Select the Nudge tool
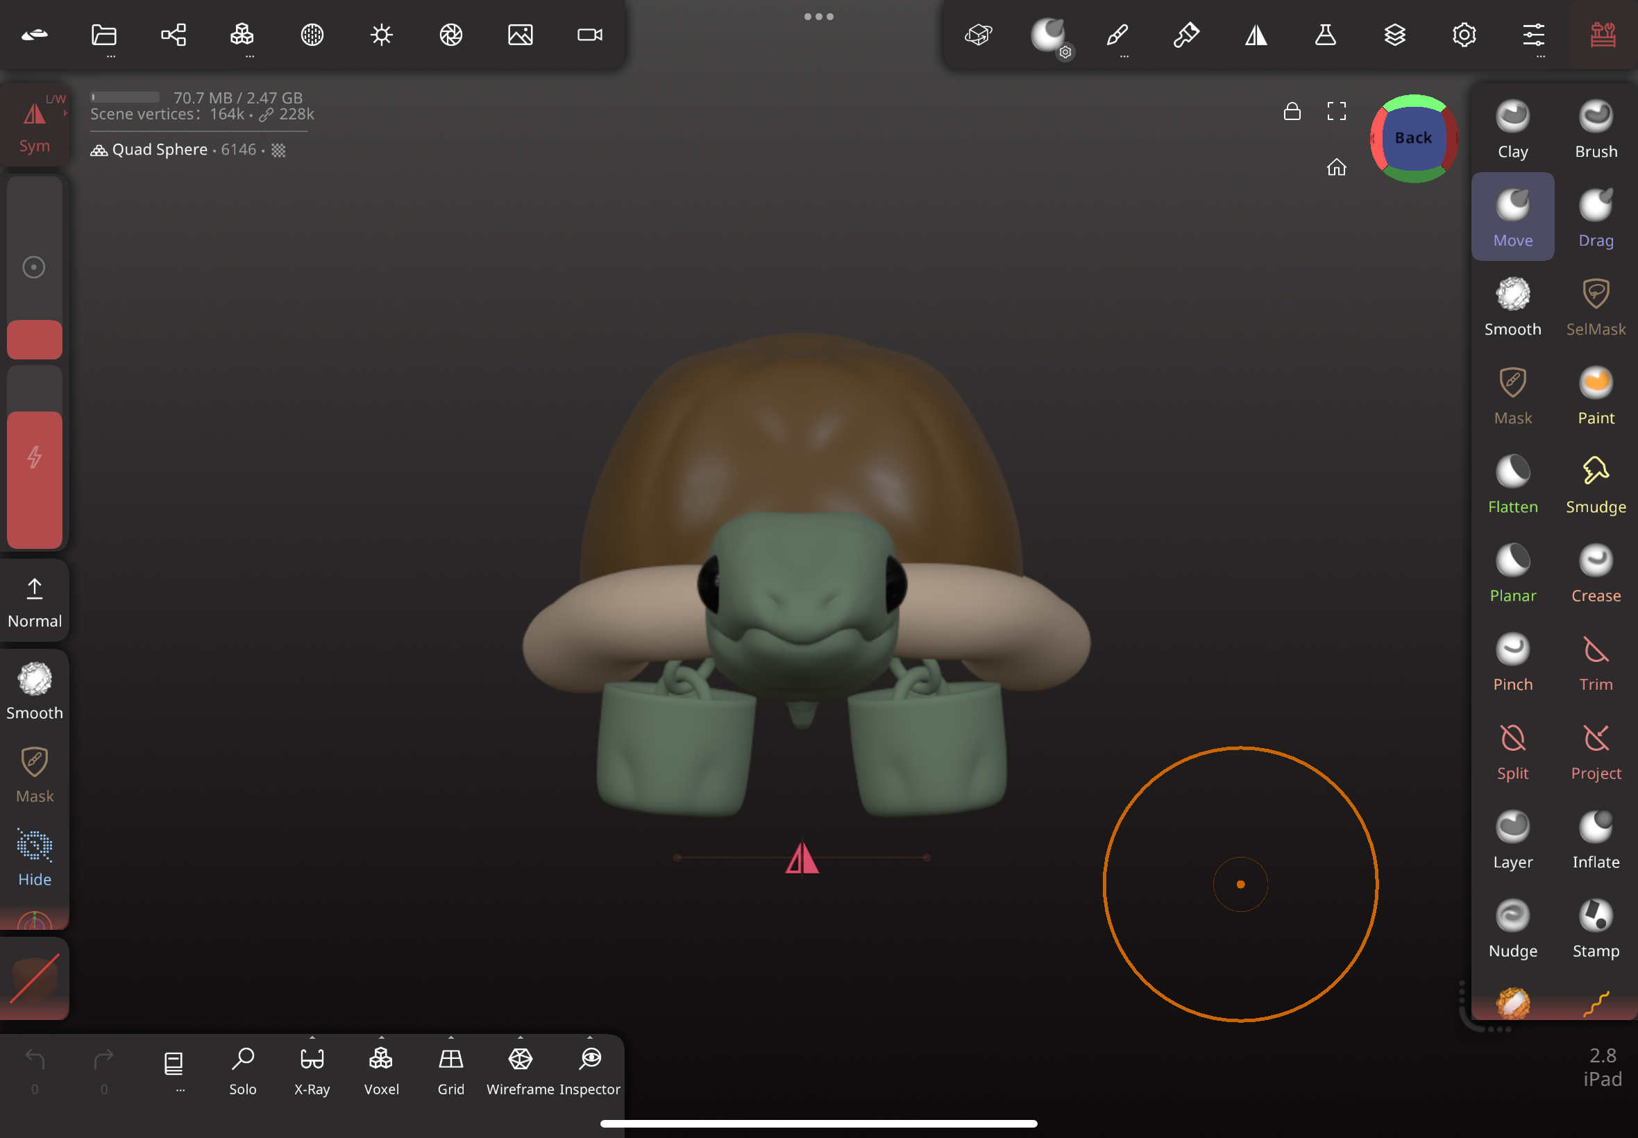Screen dimensions: 1638x1138 (1512, 928)
